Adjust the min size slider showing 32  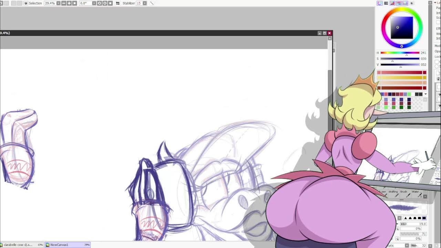(419, 246)
